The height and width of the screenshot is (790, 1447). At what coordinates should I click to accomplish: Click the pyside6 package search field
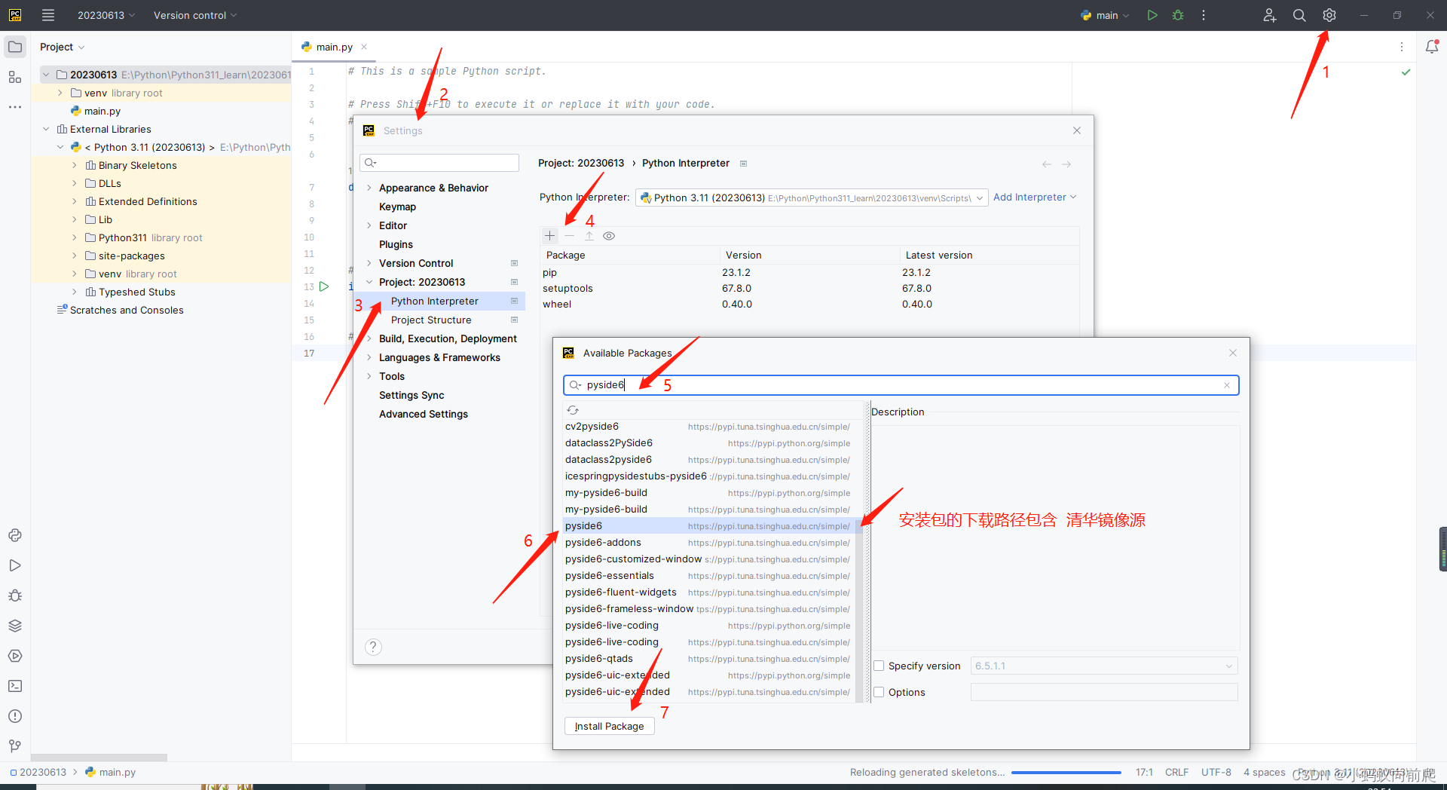point(901,385)
